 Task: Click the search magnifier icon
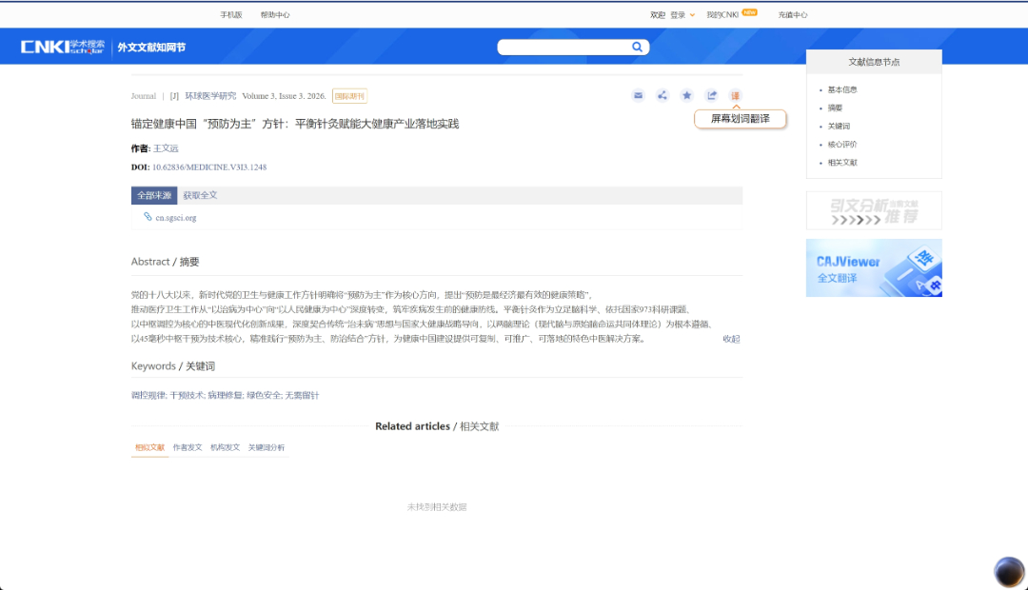[637, 48]
